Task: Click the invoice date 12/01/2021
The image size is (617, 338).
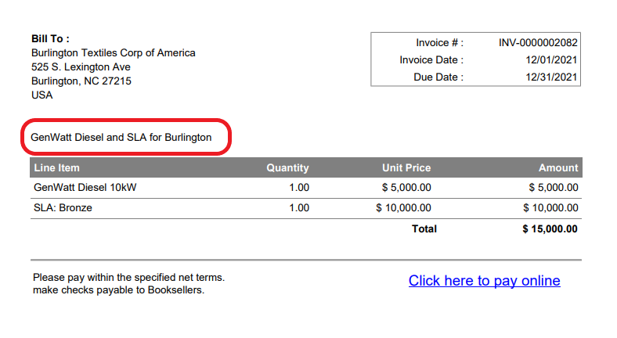Action: coord(551,59)
